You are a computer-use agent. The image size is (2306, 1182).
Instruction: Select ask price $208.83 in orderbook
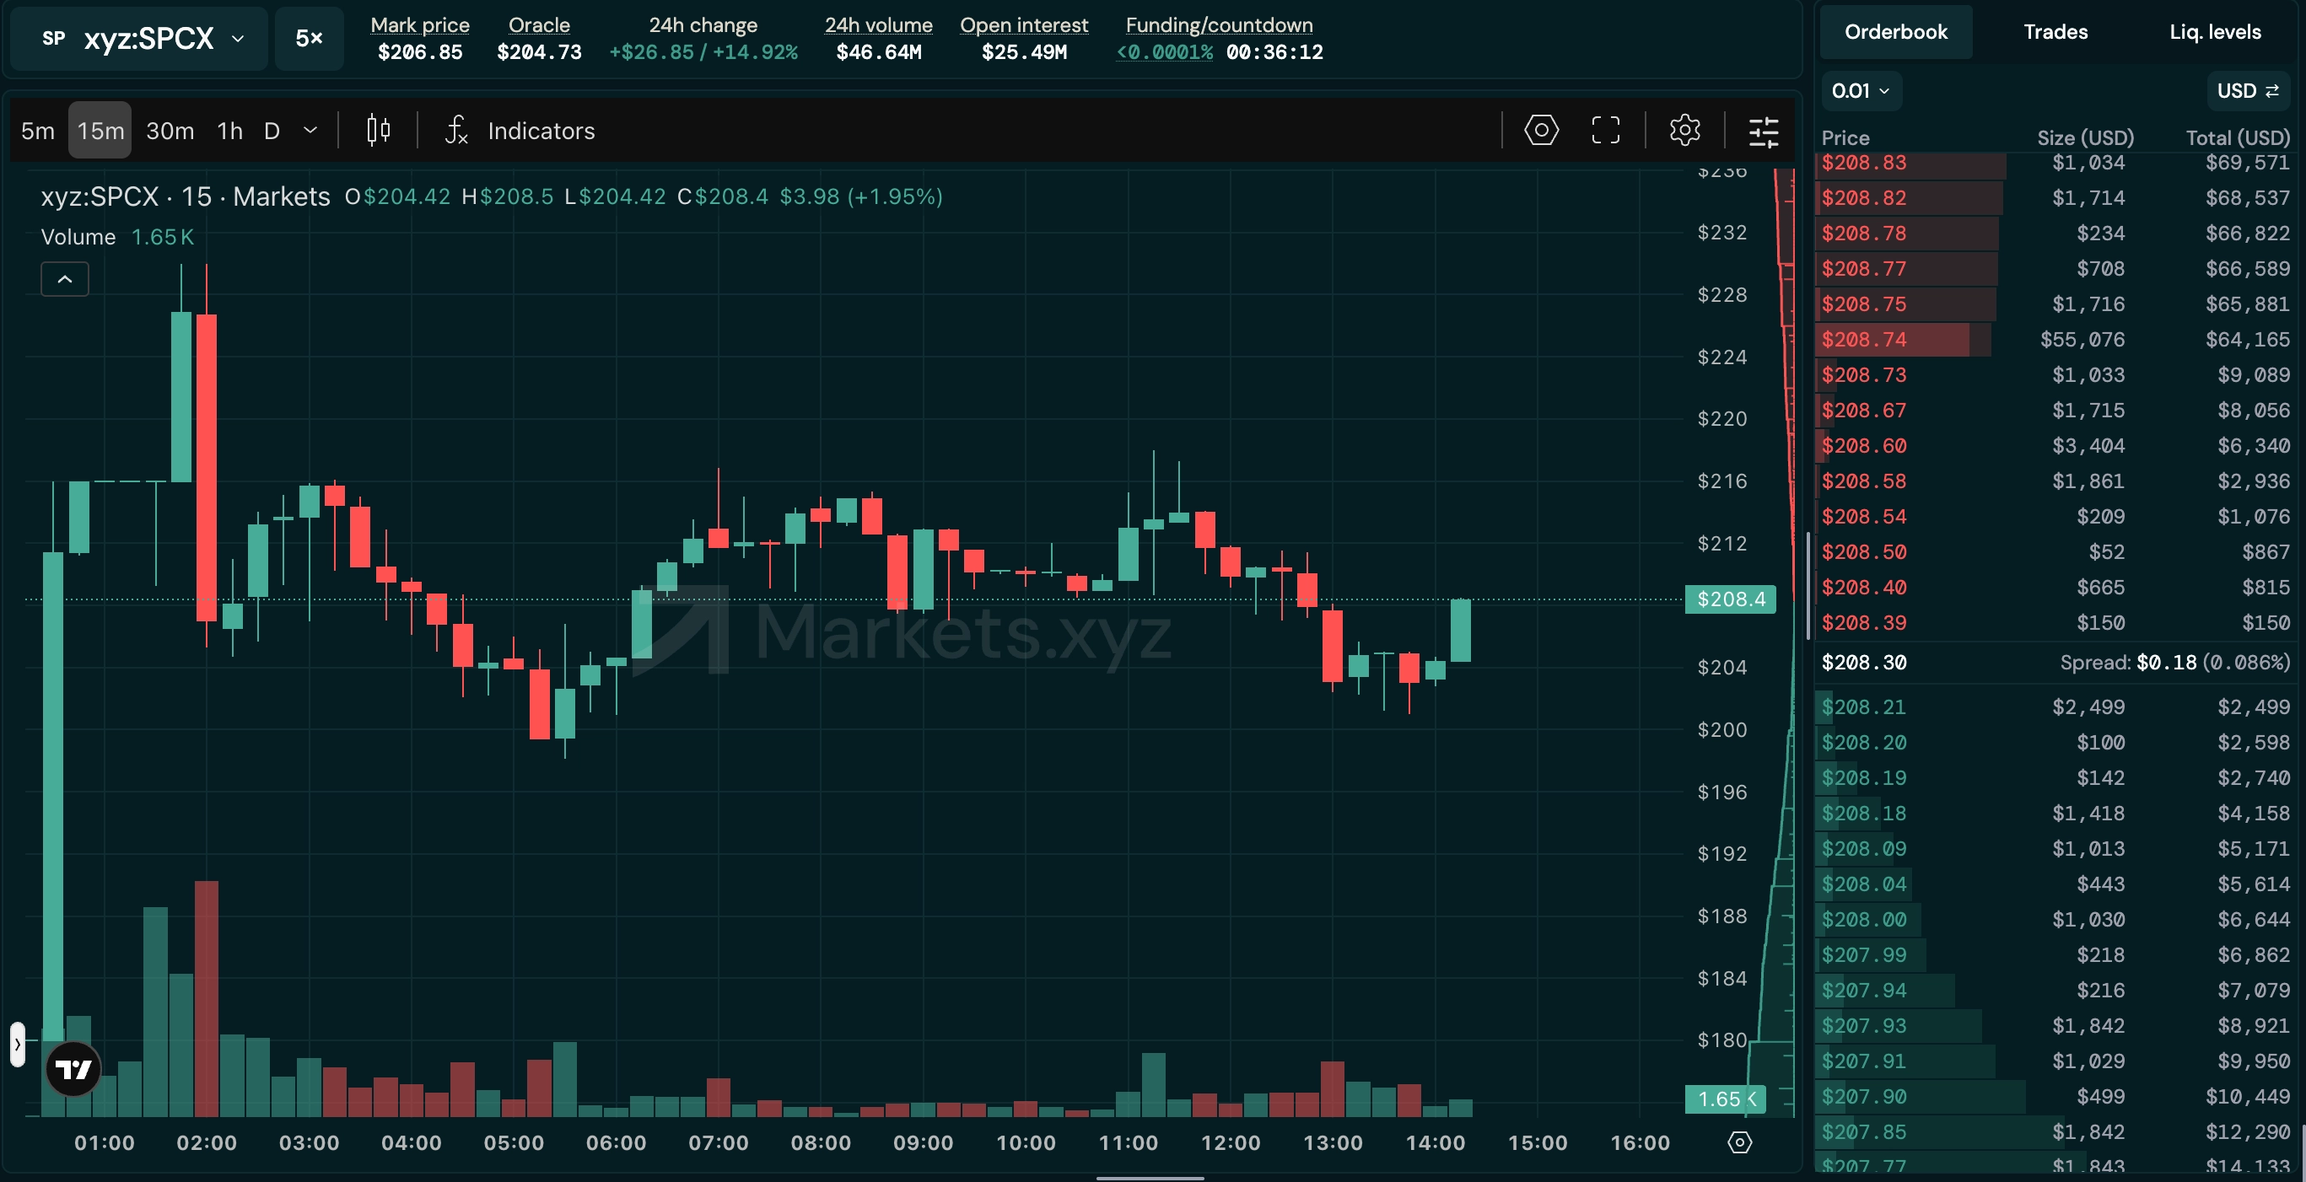(x=1864, y=163)
